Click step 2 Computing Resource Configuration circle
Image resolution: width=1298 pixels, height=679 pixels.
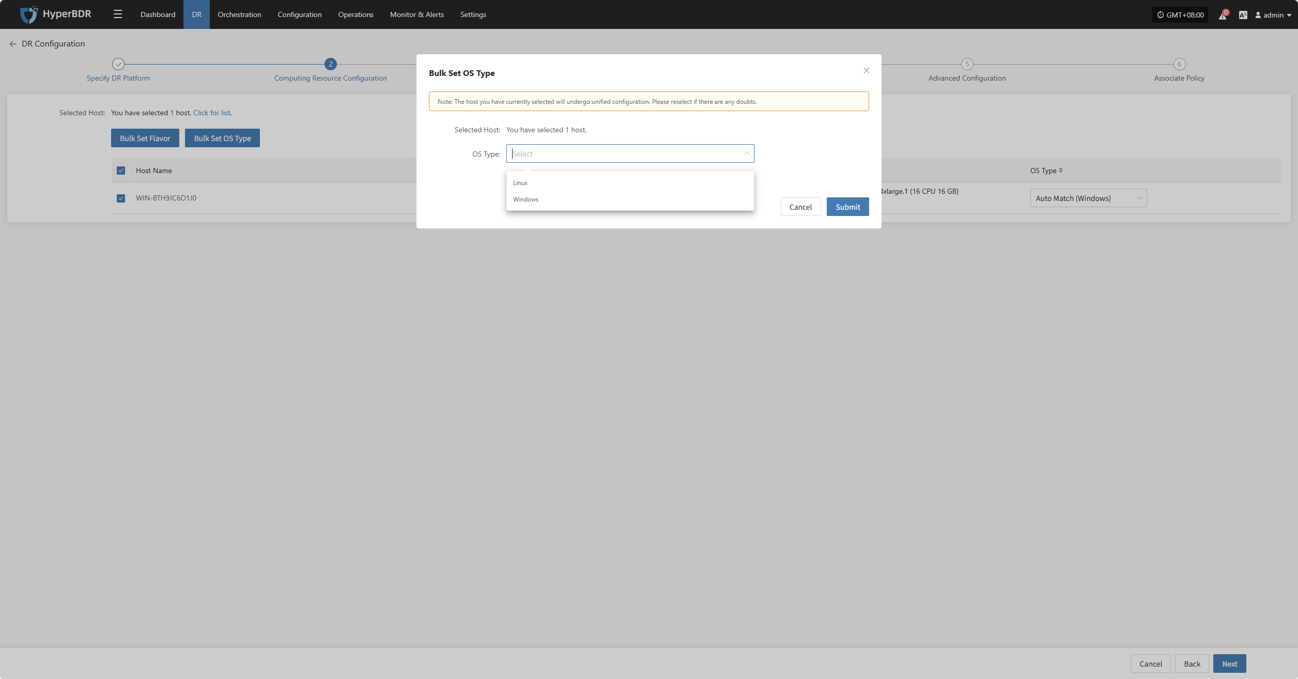[x=331, y=64]
